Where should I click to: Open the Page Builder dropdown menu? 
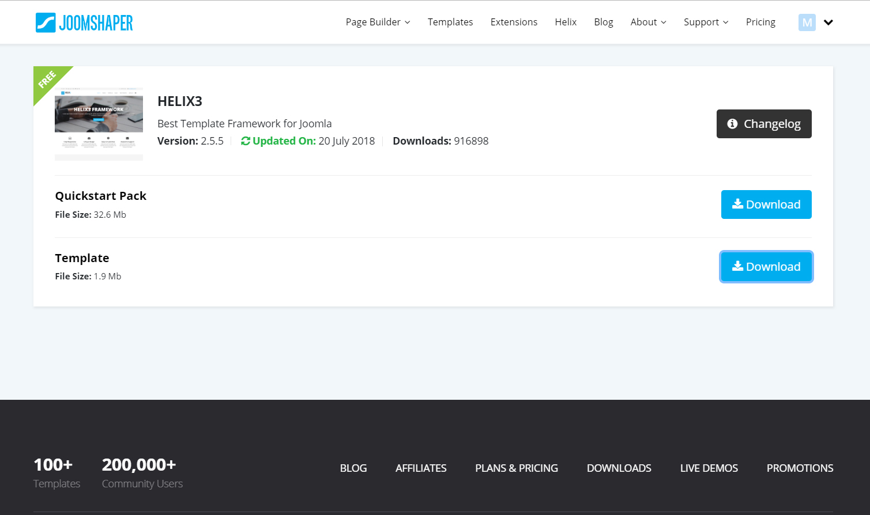378,22
